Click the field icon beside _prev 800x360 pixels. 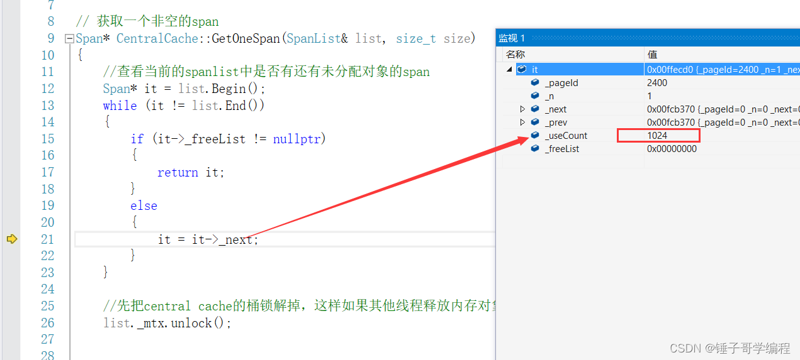coord(535,122)
